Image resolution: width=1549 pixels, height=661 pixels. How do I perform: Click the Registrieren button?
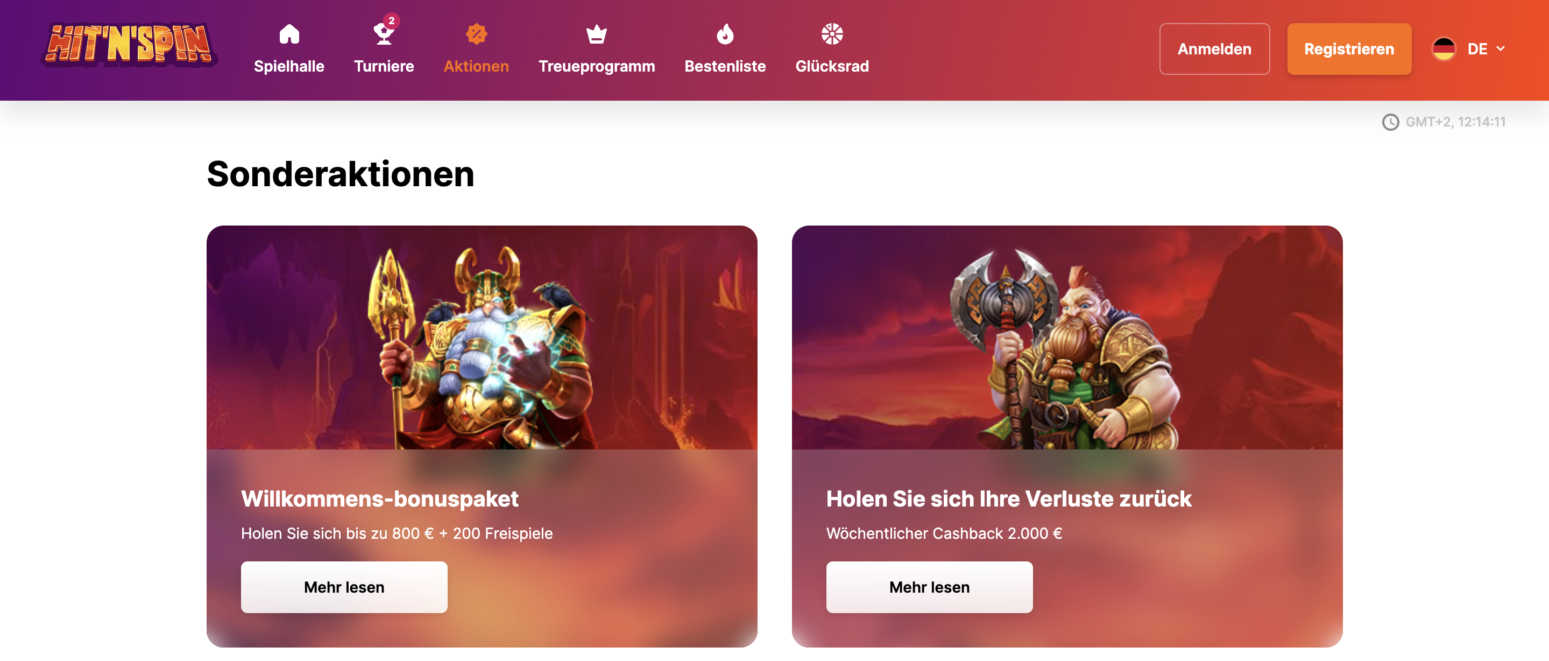point(1349,49)
